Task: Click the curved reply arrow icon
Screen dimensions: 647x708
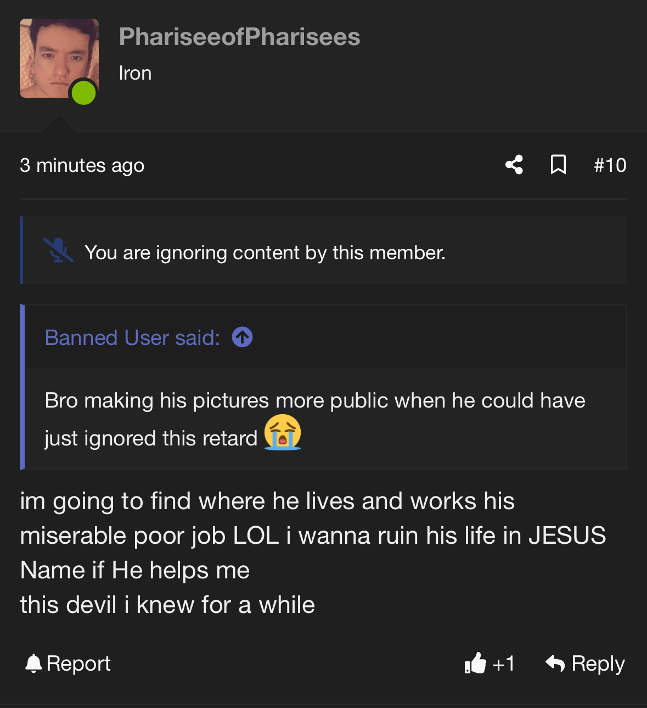Action: point(555,664)
